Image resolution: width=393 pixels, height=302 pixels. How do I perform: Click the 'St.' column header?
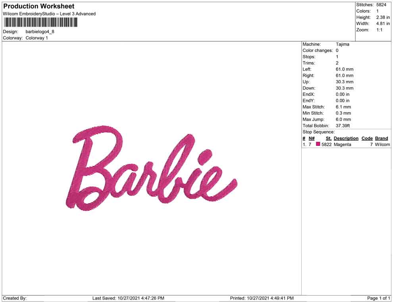tap(329, 138)
